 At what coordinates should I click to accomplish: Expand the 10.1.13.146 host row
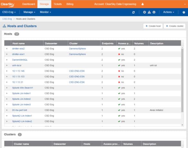pos(7,71)
